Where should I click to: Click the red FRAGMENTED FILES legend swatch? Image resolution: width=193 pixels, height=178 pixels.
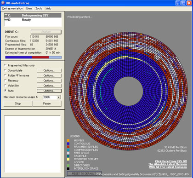point(68,147)
